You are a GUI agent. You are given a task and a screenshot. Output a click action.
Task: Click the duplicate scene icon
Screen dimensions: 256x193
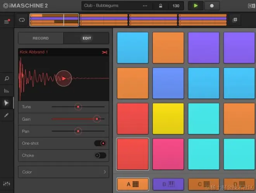(235, 20)
